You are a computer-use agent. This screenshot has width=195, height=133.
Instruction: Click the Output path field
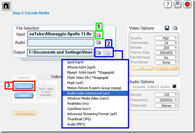tap(60, 52)
